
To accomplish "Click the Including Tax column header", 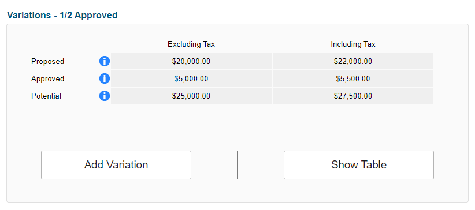I will coord(353,44).
